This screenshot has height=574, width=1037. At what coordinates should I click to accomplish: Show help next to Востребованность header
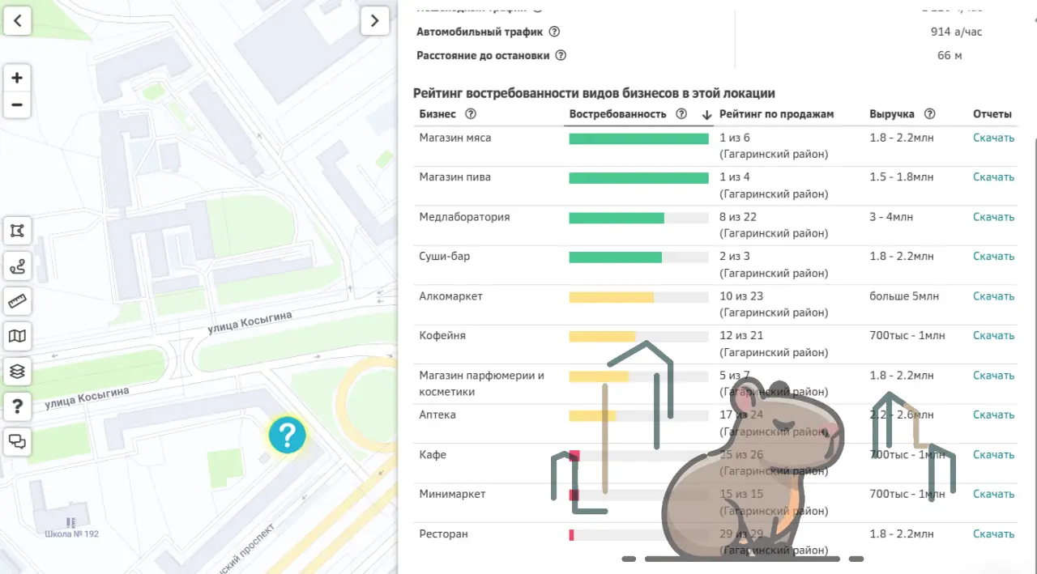[681, 114]
